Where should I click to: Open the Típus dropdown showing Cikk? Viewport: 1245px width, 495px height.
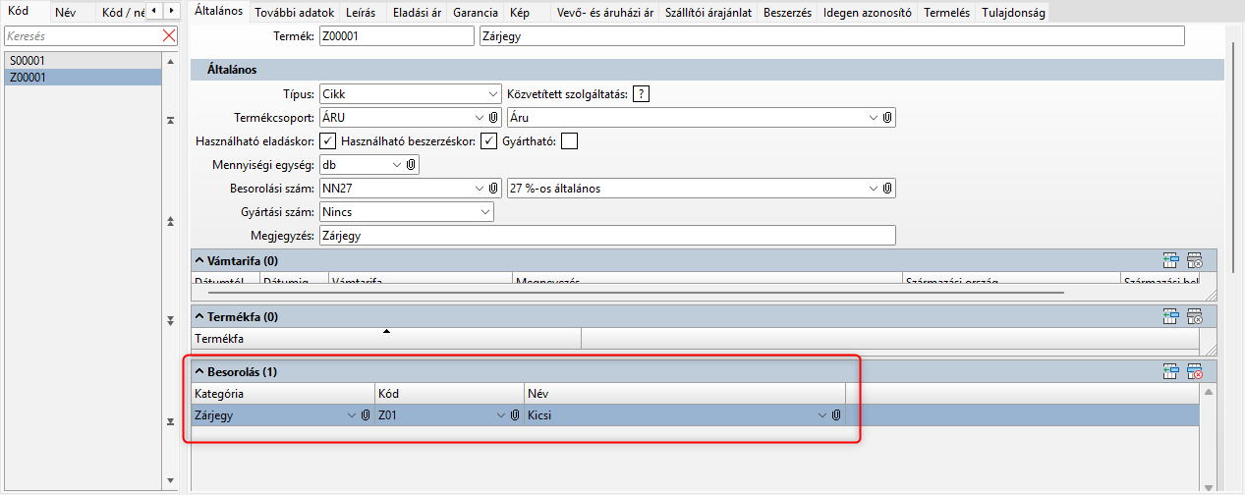click(x=492, y=94)
